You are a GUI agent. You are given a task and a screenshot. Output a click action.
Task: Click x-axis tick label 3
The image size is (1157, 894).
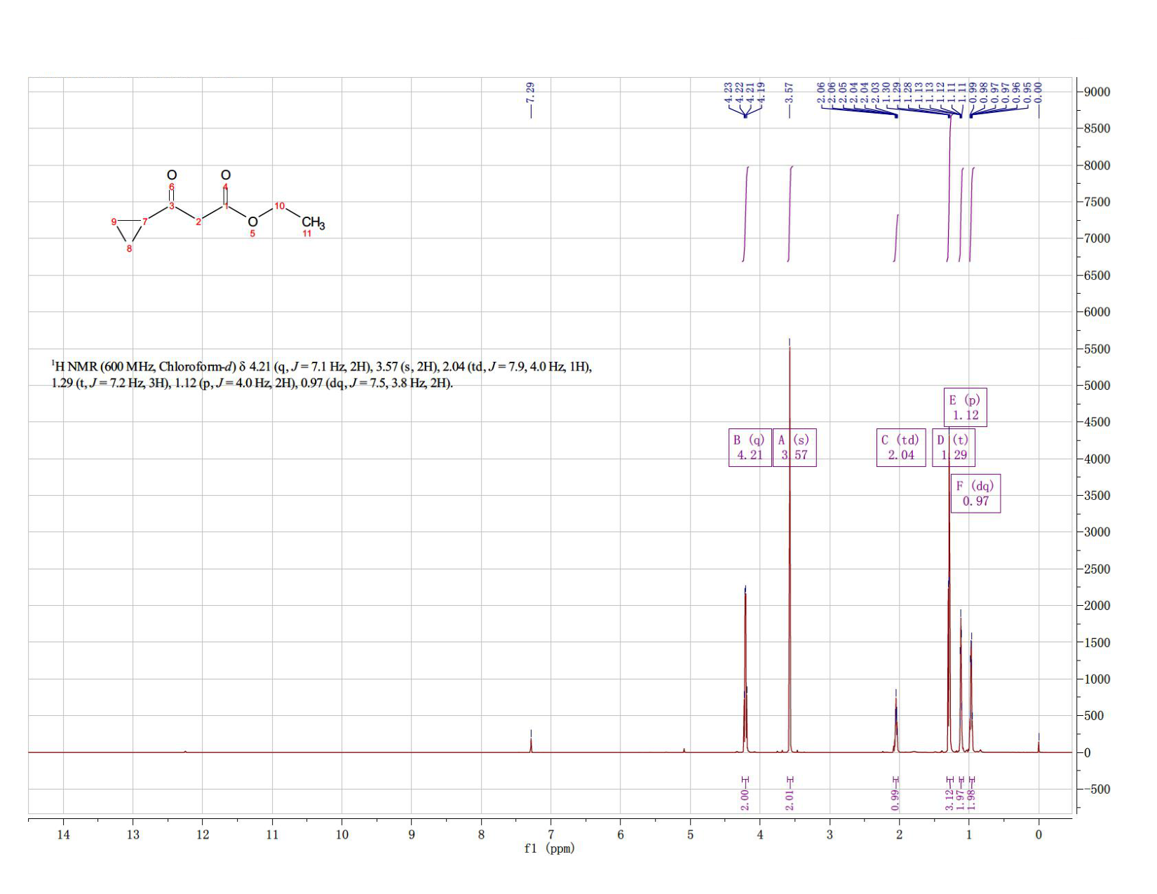[830, 834]
